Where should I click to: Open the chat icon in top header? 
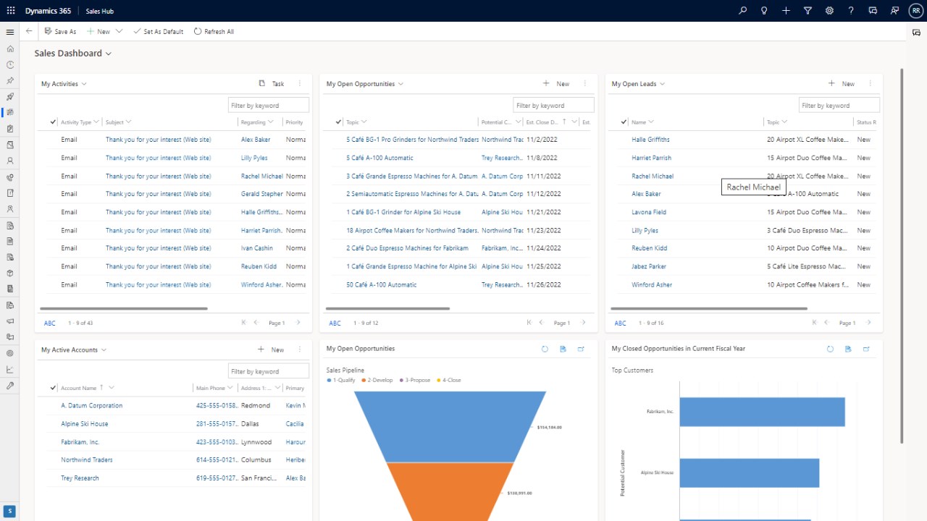(873, 11)
